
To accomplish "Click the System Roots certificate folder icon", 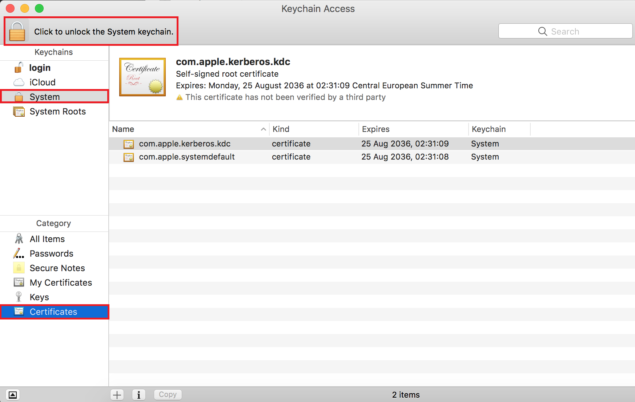I will tap(19, 112).
